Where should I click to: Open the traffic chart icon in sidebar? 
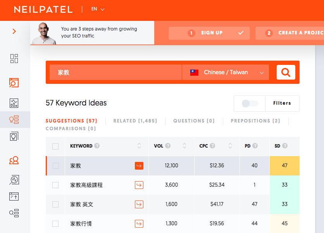pos(14,103)
